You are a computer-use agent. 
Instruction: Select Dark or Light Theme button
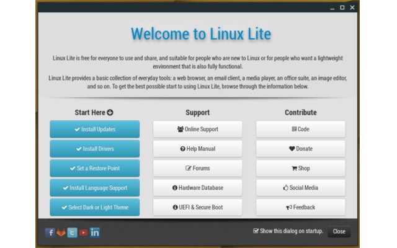click(x=95, y=207)
